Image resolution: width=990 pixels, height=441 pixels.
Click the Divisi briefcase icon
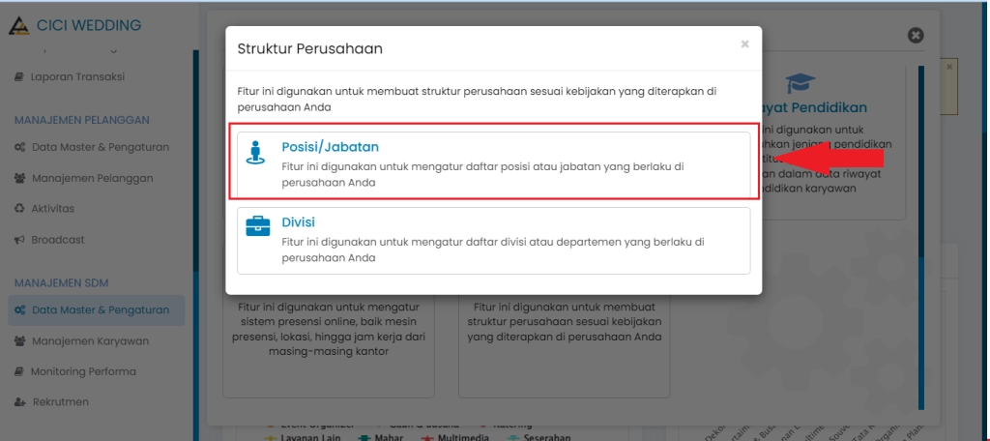point(257,226)
